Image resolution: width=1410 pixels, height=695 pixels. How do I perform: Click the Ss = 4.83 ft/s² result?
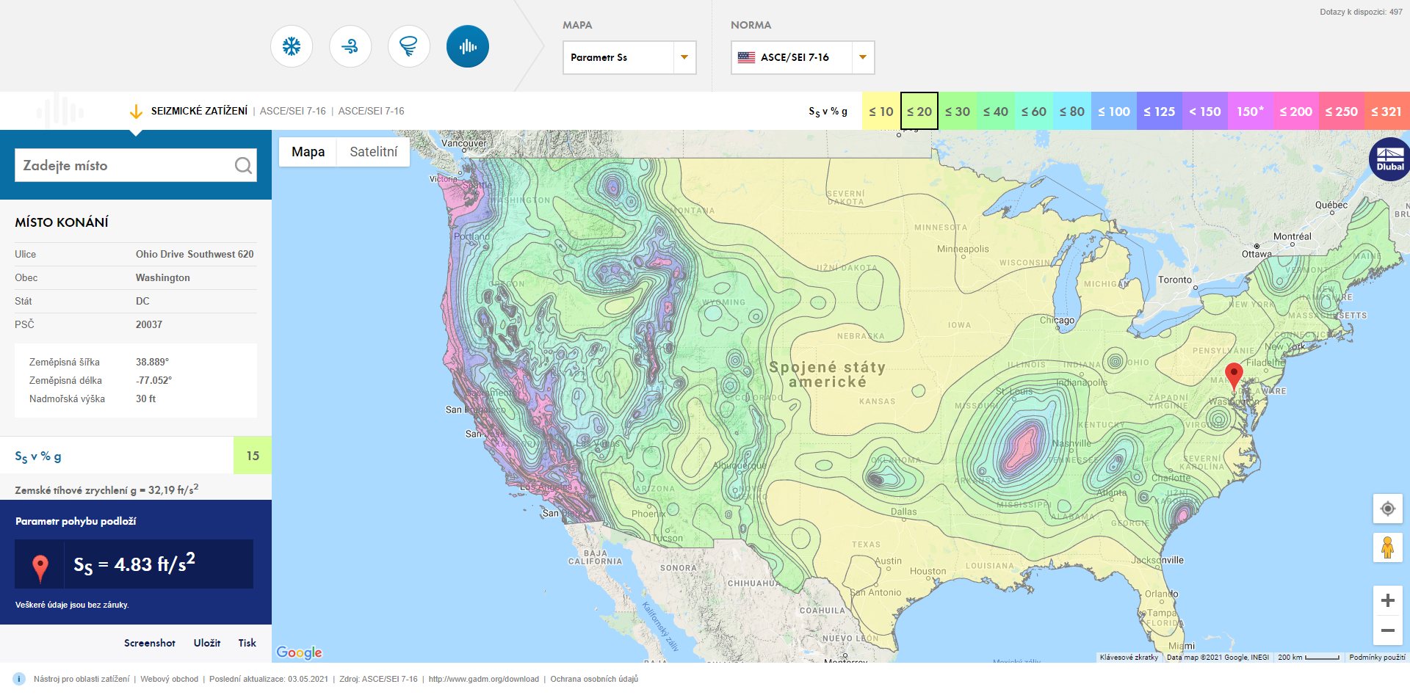134,564
